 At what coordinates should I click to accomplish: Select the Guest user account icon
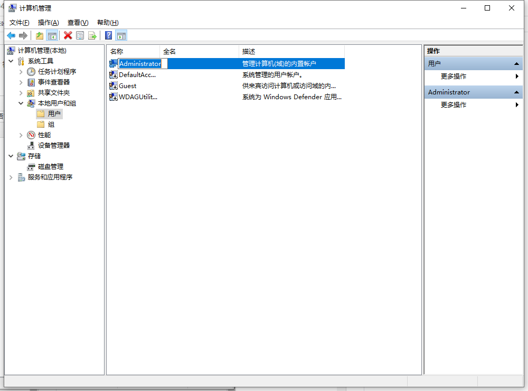113,85
